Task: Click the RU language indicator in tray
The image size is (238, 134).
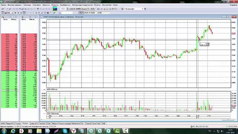Action: click(210, 131)
